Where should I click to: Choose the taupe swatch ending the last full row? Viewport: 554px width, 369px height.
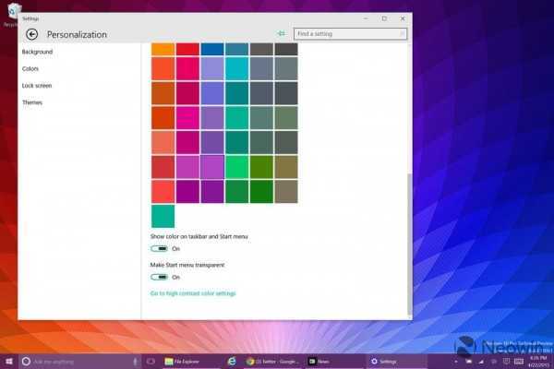tap(286, 192)
